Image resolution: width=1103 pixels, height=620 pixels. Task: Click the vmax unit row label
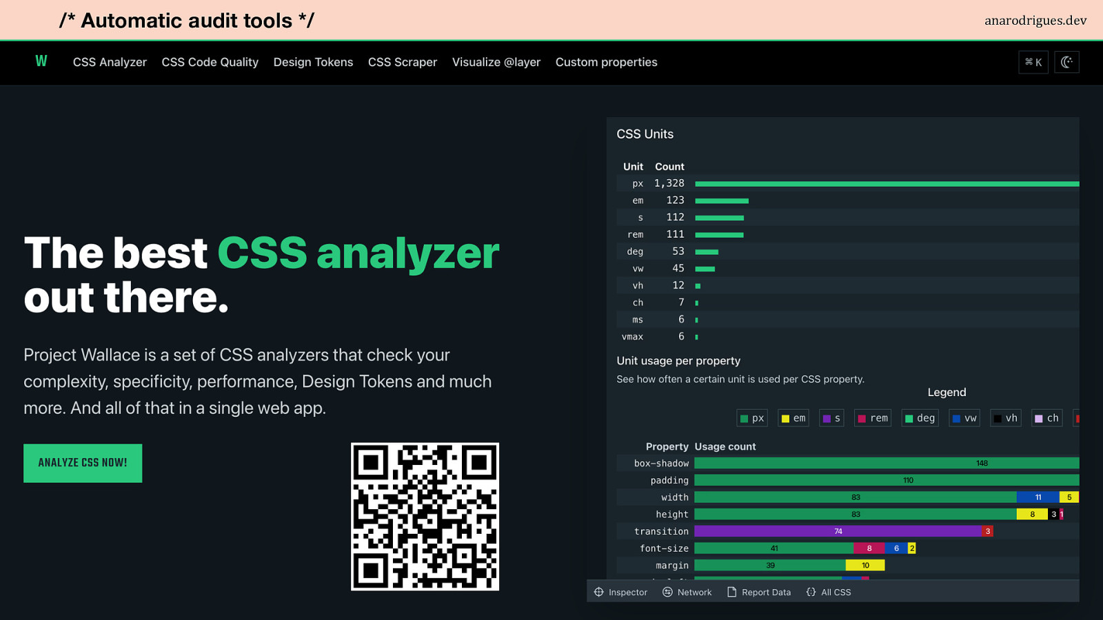tap(632, 337)
